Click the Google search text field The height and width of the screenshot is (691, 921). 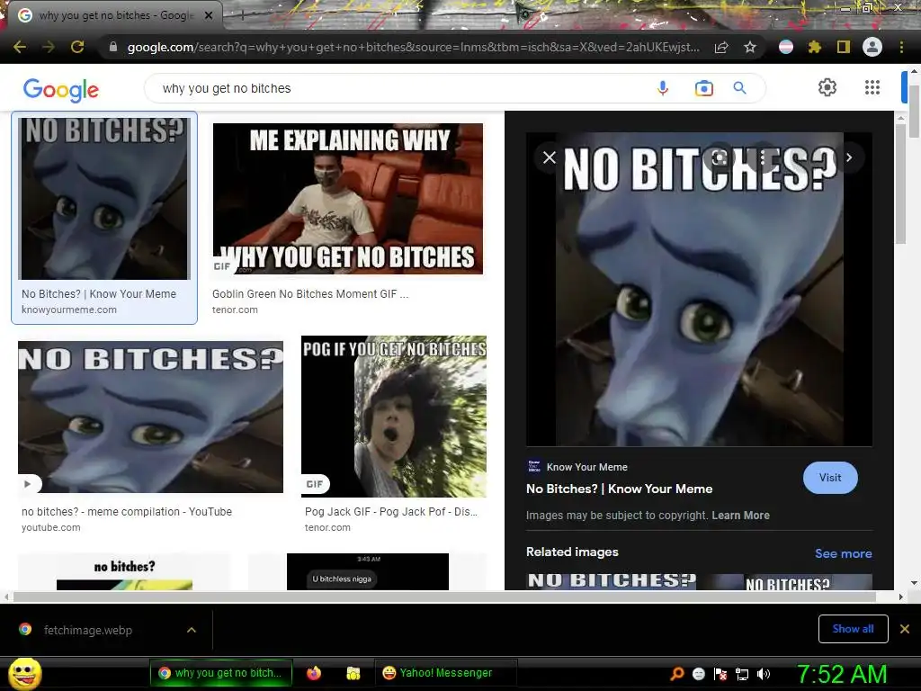[399, 88]
